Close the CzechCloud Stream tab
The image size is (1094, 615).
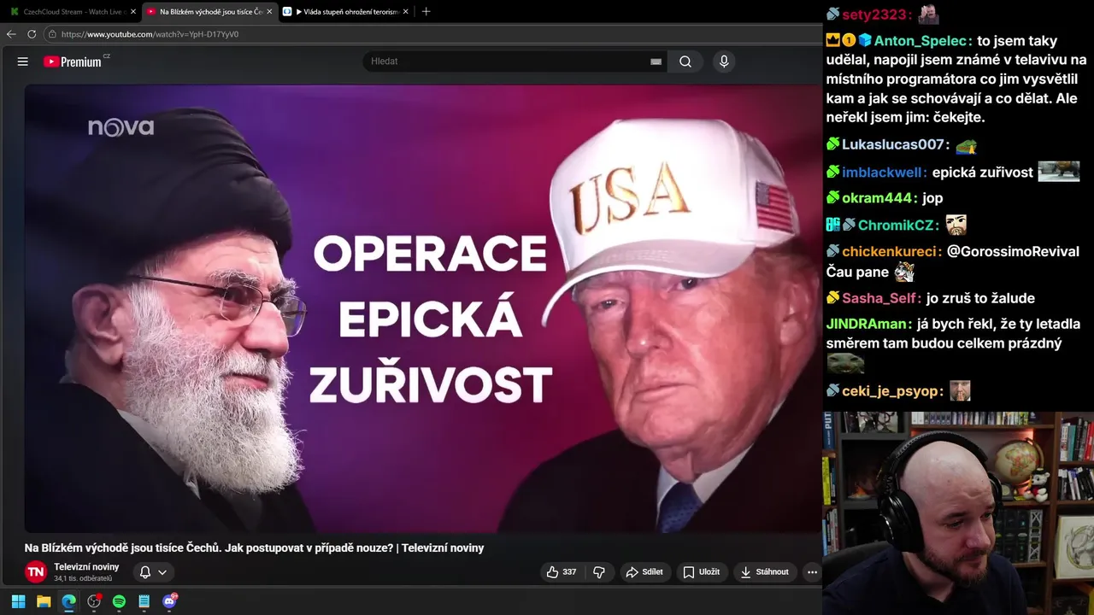click(132, 11)
